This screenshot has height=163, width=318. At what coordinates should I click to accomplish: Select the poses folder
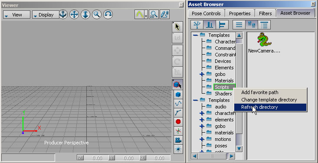tap(221, 146)
